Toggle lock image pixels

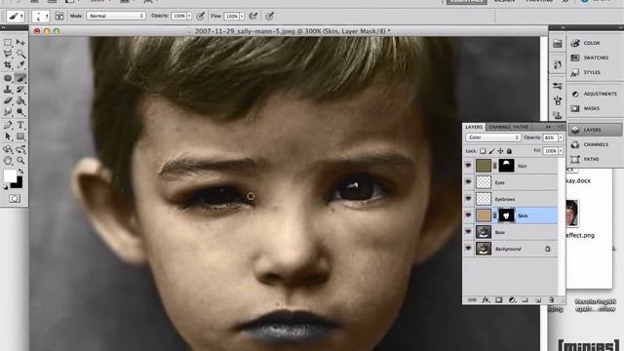pos(491,151)
